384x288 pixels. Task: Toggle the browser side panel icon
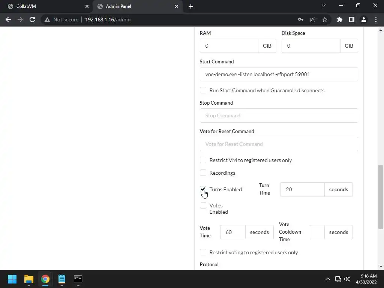click(x=351, y=19)
